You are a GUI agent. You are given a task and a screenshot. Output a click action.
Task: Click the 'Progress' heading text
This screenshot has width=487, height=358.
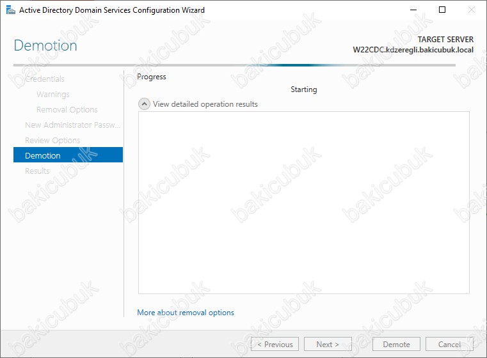[152, 77]
